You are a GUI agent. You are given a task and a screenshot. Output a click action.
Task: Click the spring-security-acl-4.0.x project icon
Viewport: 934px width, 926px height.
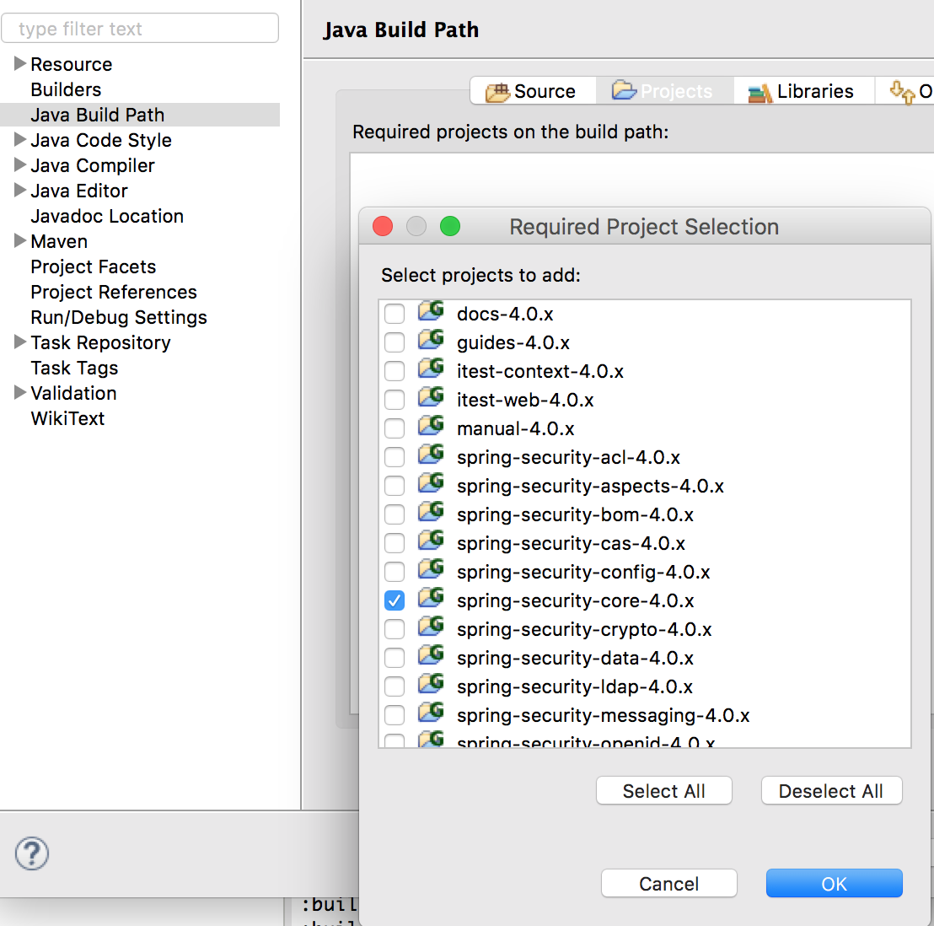pos(431,455)
